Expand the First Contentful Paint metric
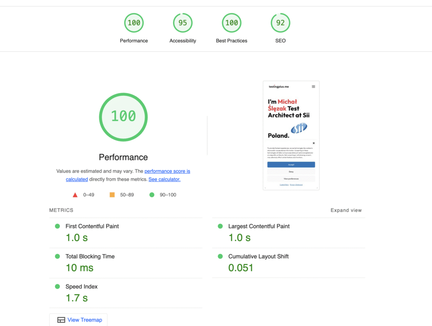Image resolution: width=432 pixels, height=326 pixels. coord(92,226)
